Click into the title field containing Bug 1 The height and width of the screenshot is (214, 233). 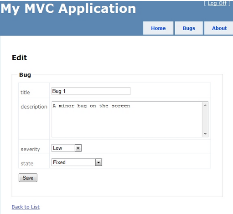91,91
